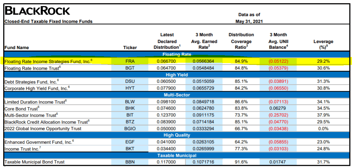Click the 'High Yield' section band
Image resolution: width=353 pixels, height=167 pixels.
point(176,75)
